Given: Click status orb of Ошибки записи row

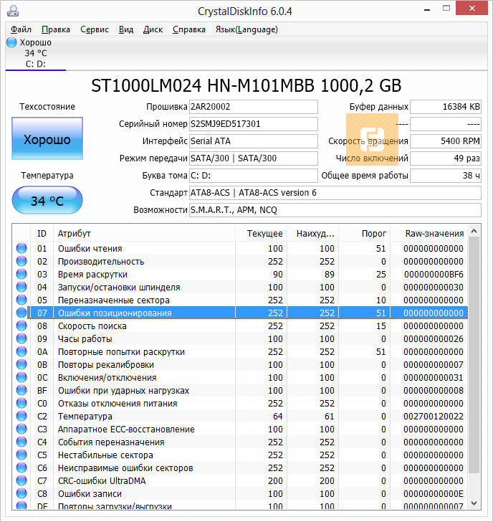Looking at the screenshot, I should (x=21, y=494).
